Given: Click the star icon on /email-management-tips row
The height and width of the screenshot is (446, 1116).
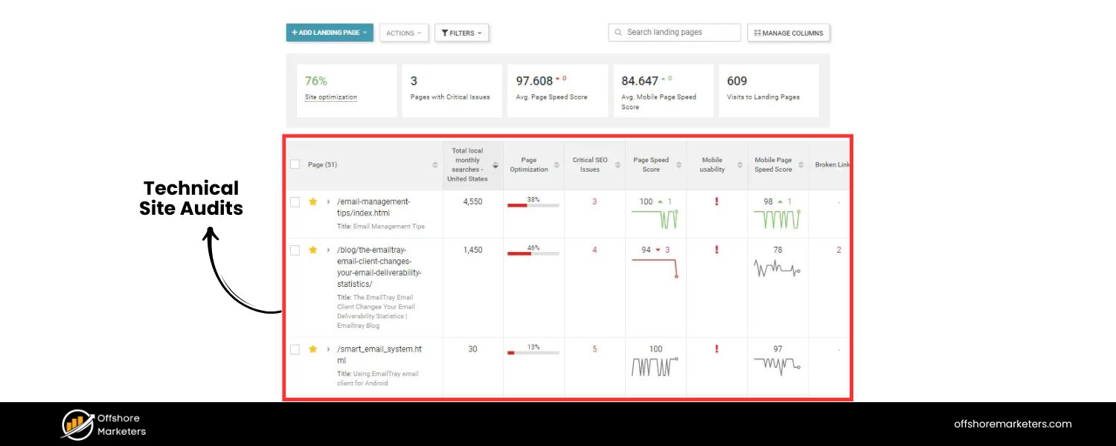Looking at the screenshot, I should click(x=312, y=201).
